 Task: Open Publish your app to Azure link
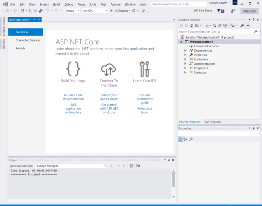point(109,97)
